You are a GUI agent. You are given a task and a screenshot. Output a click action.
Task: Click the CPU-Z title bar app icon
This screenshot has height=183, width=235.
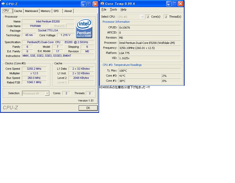[x=3, y=4]
